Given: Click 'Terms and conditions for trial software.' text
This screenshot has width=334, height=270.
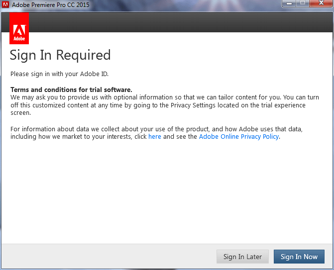Looking at the screenshot, I should coord(71,90).
